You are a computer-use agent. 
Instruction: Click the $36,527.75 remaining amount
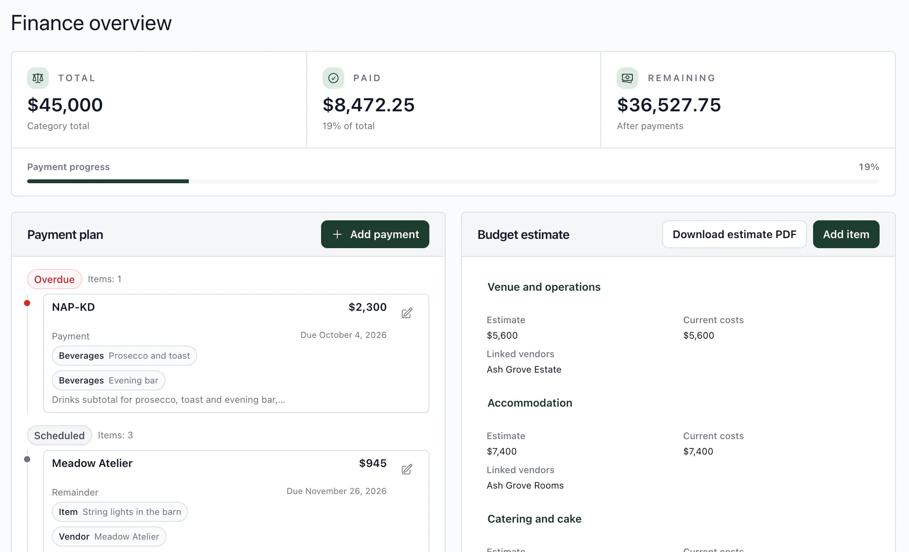(x=669, y=105)
